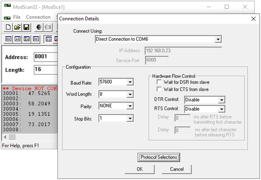Click the New document toolbar icon

click(8, 27)
